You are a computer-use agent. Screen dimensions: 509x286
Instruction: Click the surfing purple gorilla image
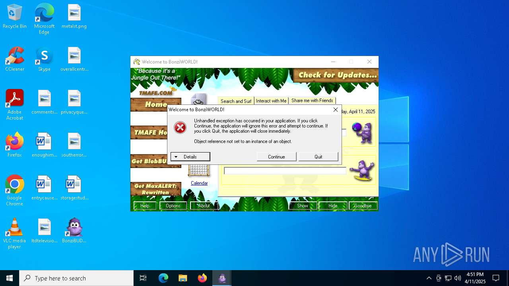coord(362,171)
